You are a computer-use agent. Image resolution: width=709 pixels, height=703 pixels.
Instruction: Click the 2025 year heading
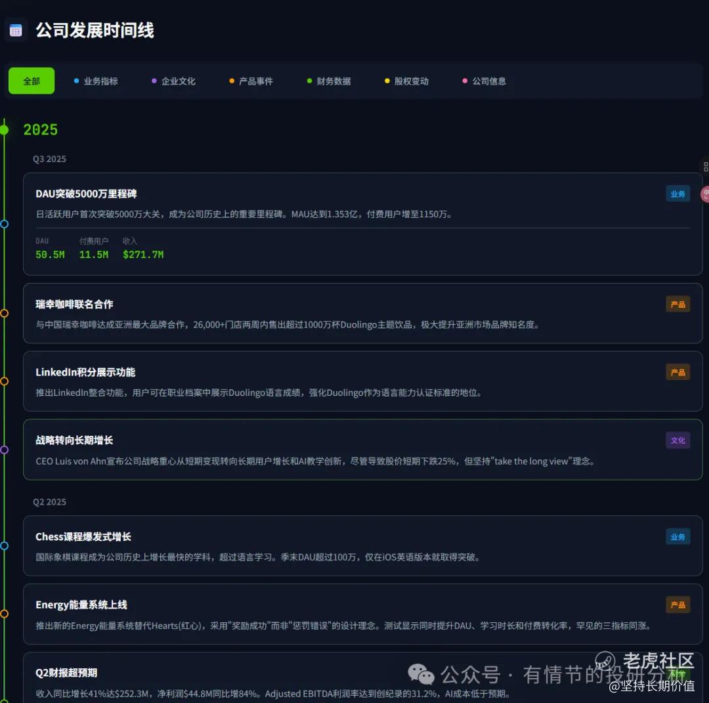[x=41, y=130]
